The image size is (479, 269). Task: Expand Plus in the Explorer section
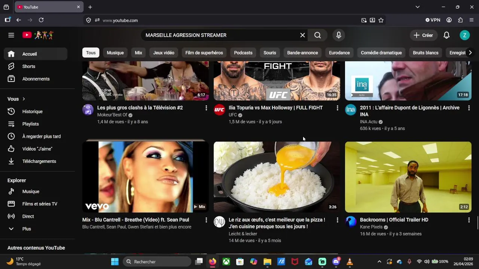click(x=36, y=229)
